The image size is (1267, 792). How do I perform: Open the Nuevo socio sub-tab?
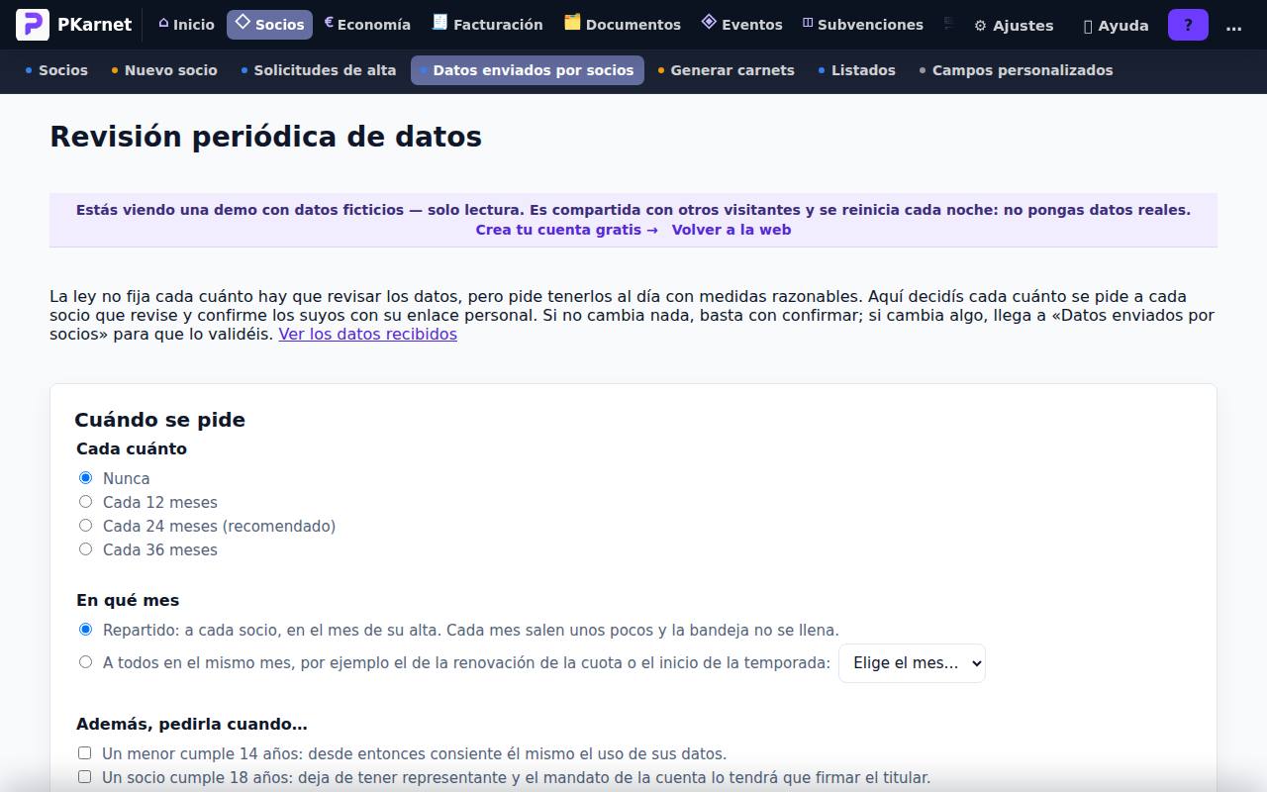coord(164,70)
